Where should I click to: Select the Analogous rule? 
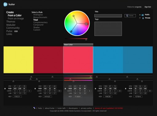coord(38,15)
